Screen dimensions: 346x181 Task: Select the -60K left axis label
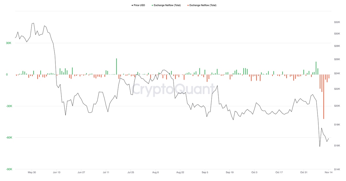[x=9, y=137]
